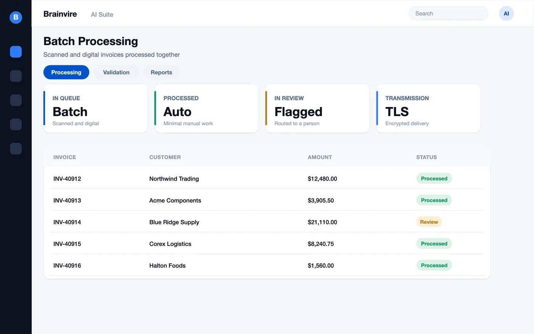
Task: Click the STATUS column header
Action: pos(426,157)
